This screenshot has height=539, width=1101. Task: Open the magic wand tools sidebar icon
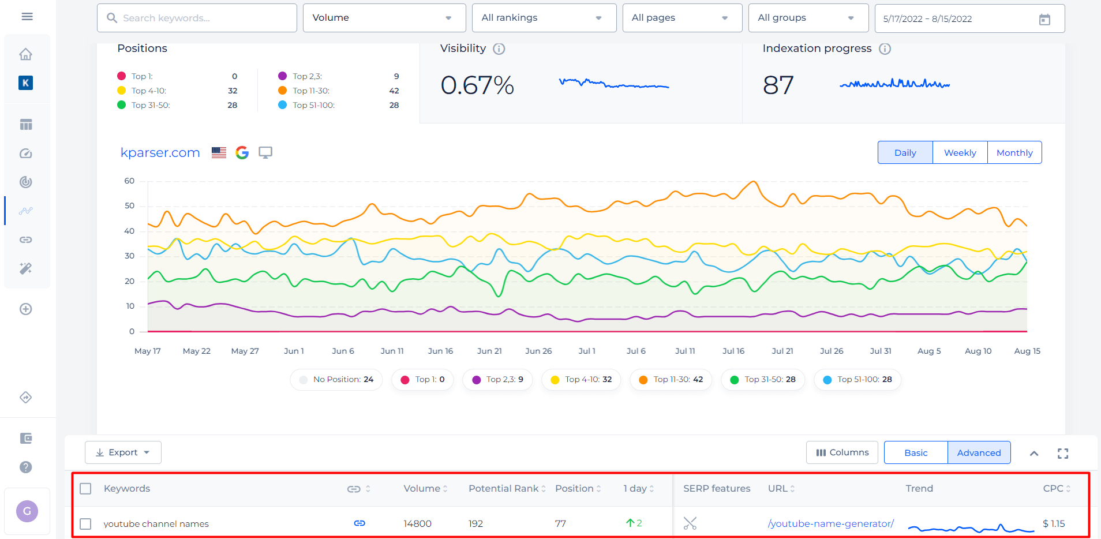[x=25, y=268]
